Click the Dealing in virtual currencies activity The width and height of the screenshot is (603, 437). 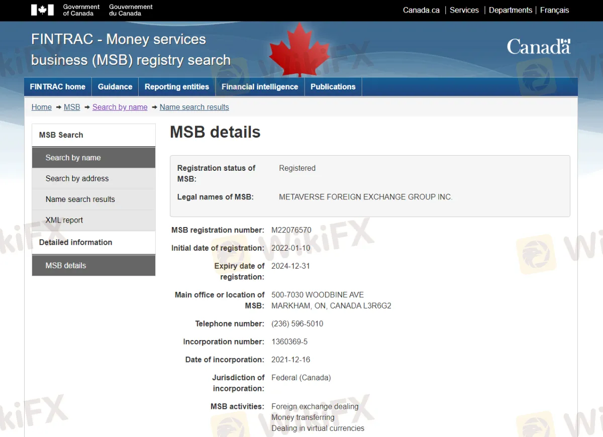pyautogui.click(x=318, y=428)
